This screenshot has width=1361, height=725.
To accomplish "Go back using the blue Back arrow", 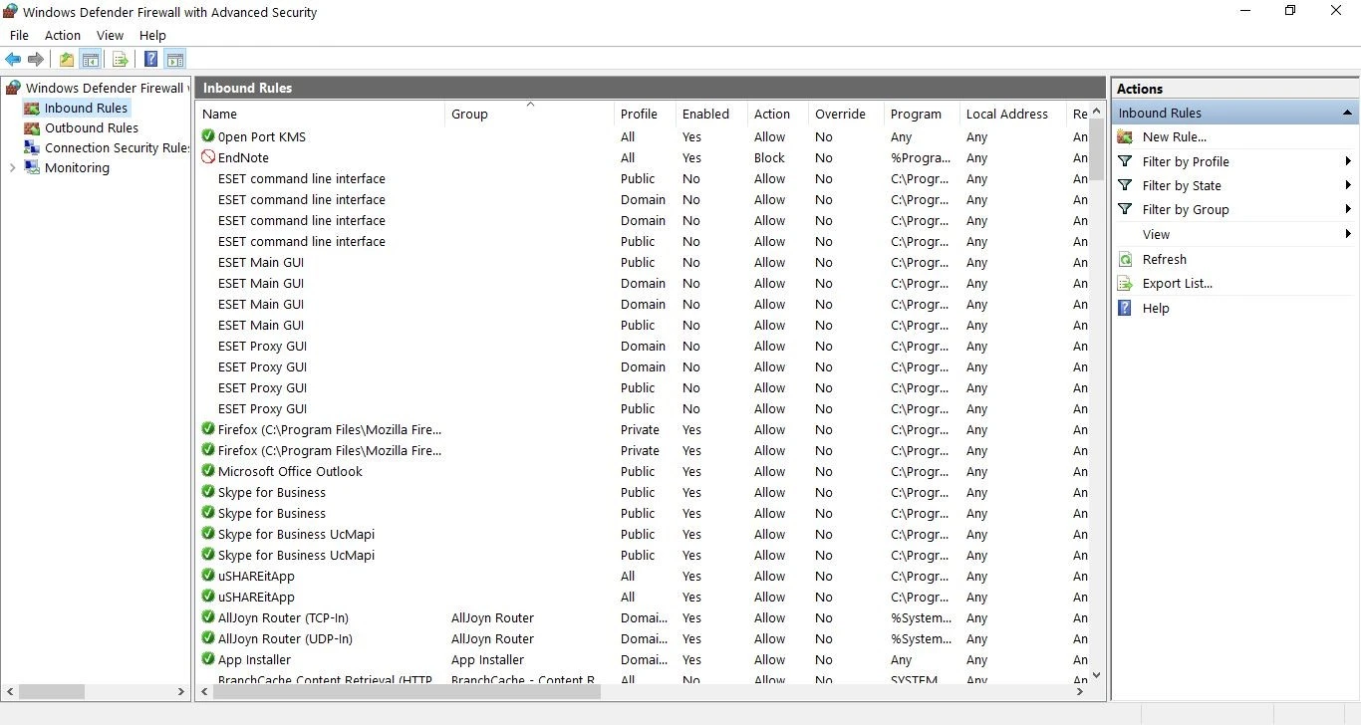I will point(13,60).
